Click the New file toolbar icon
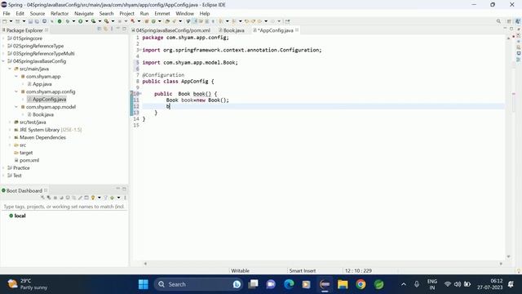522x294 pixels. point(4,21)
